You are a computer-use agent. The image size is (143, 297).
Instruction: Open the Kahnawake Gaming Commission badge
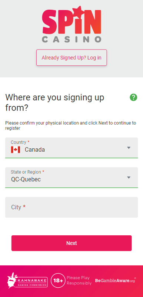[27, 281]
